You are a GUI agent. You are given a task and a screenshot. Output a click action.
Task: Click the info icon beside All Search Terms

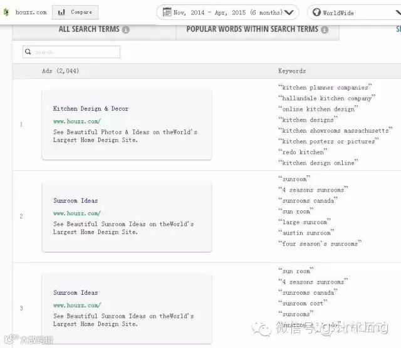[125, 30]
